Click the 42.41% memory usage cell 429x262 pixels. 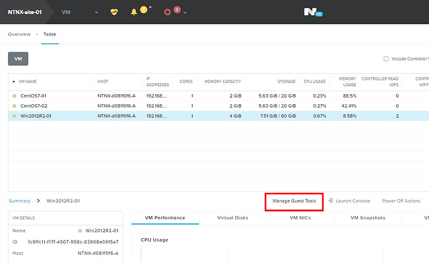[349, 106]
